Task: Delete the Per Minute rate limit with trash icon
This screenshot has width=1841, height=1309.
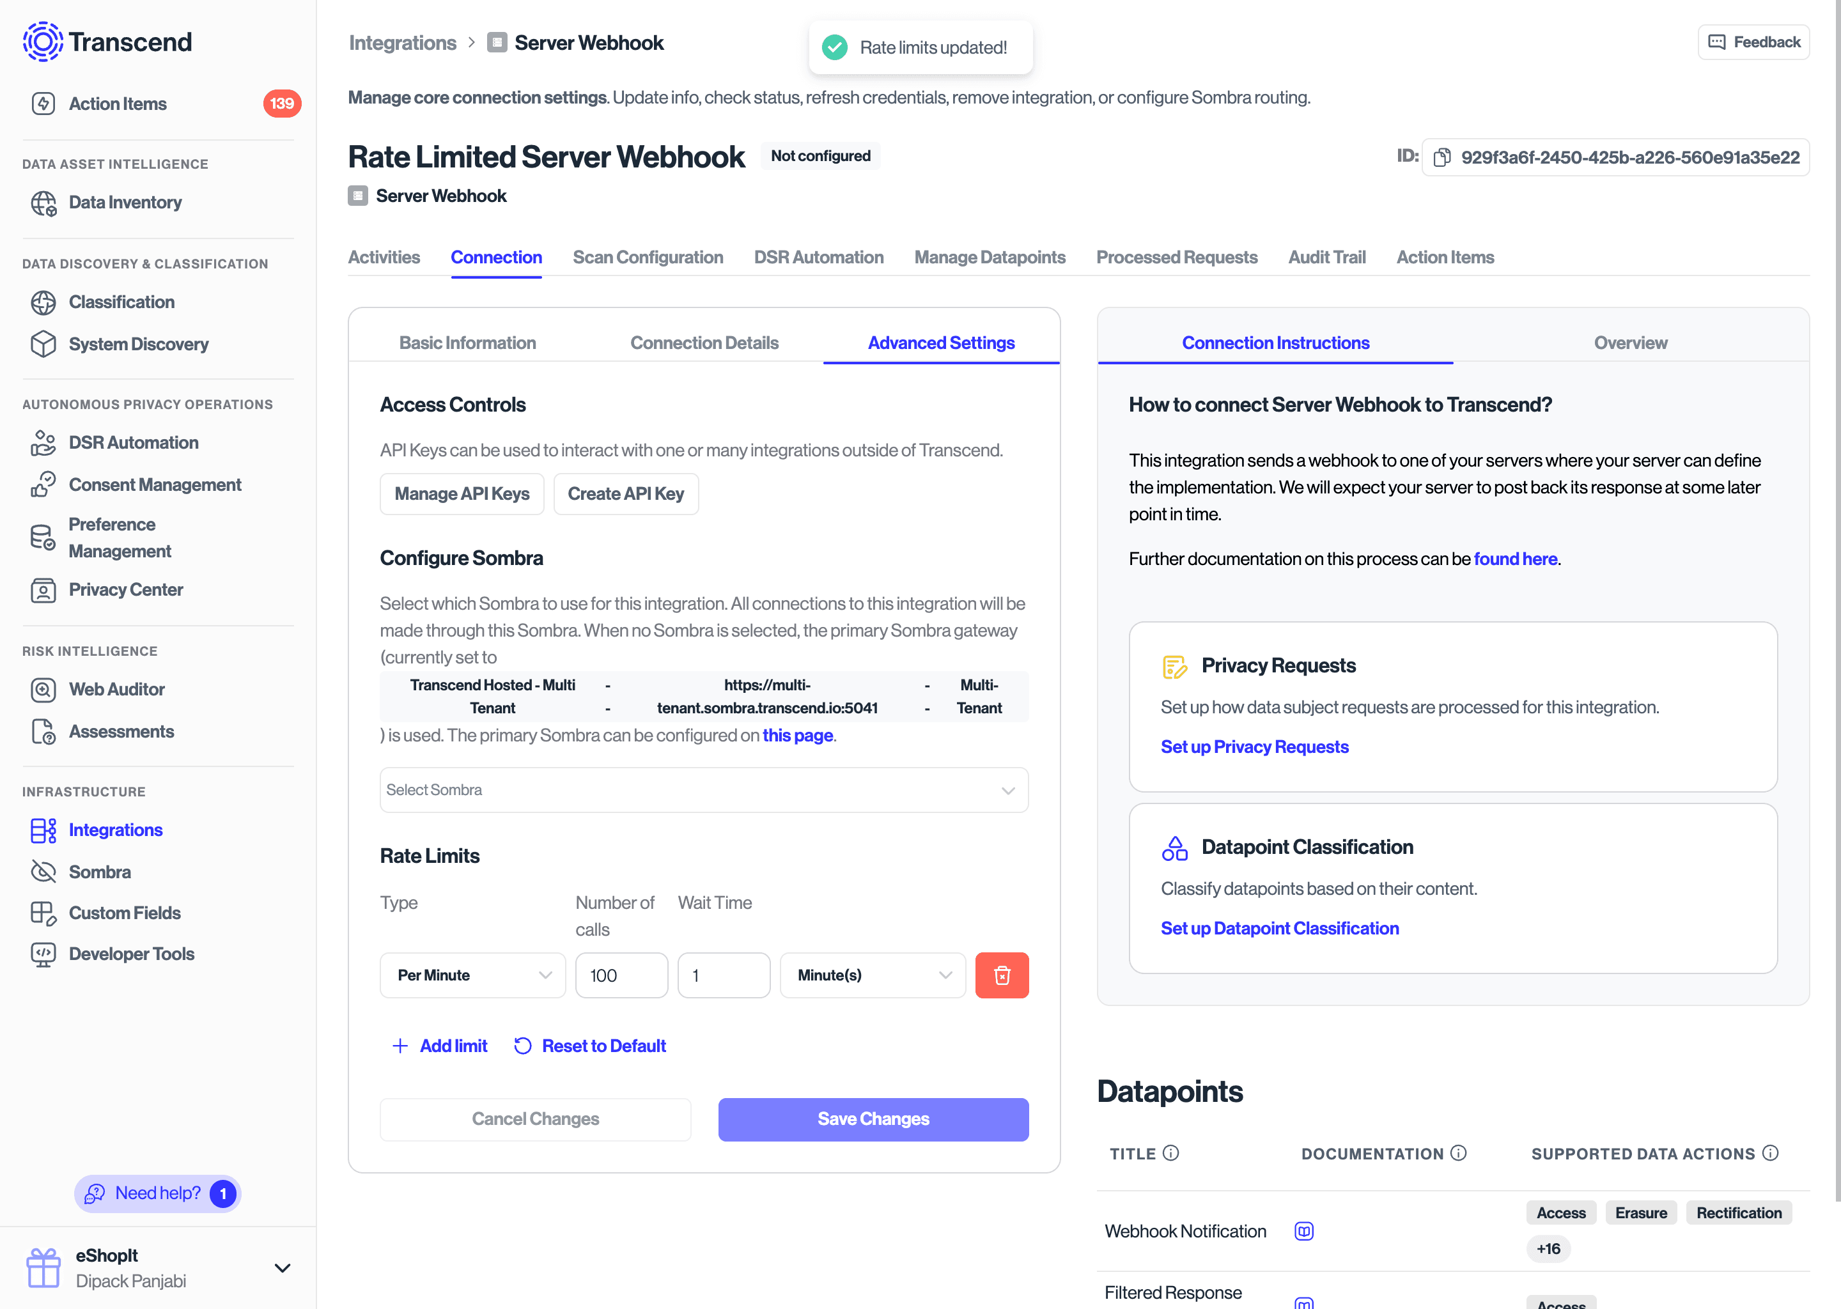Action: (x=1002, y=975)
